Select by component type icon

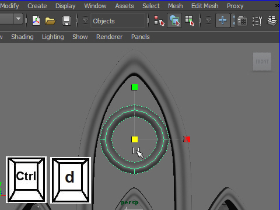coord(190,20)
